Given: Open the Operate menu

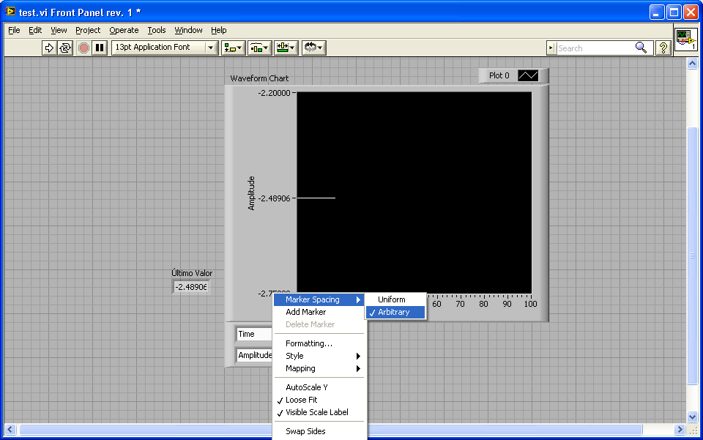Looking at the screenshot, I should point(124,30).
